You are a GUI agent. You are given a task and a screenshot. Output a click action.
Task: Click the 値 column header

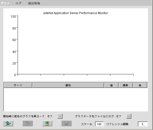tap(111, 85)
